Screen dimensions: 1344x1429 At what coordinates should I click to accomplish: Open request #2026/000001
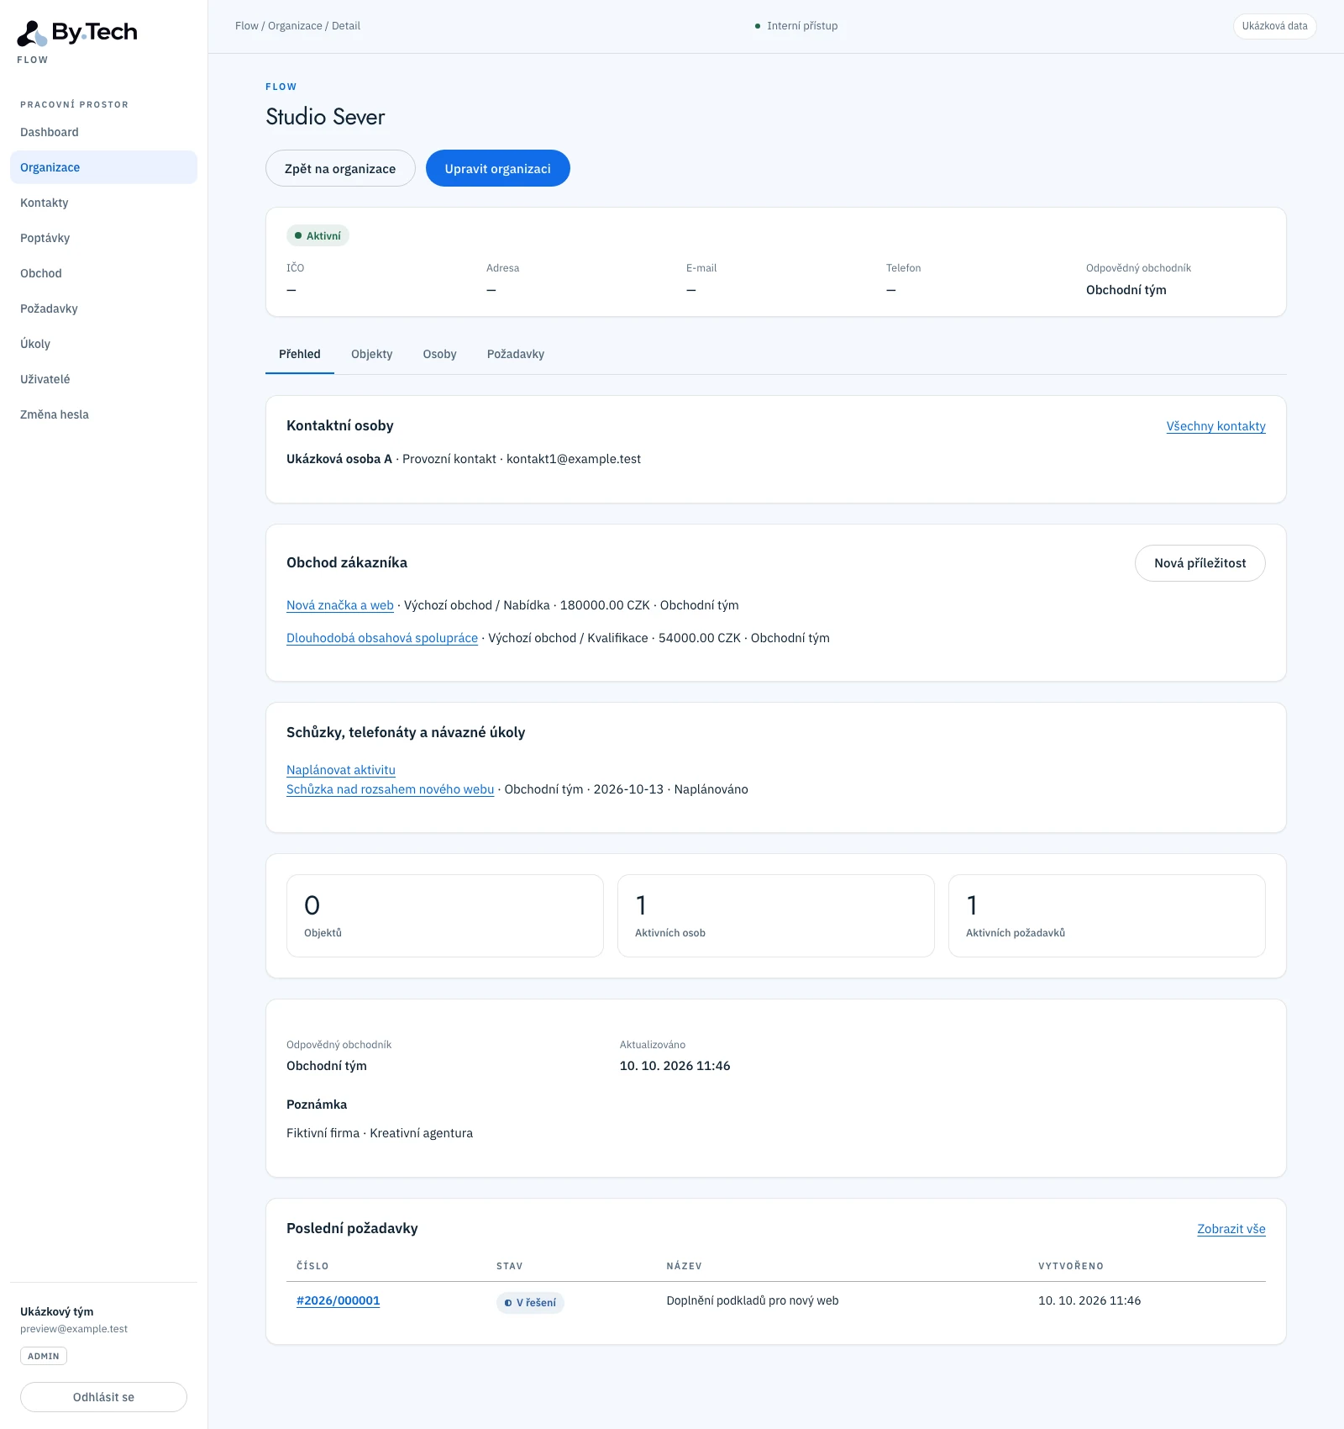click(339, 1300)
